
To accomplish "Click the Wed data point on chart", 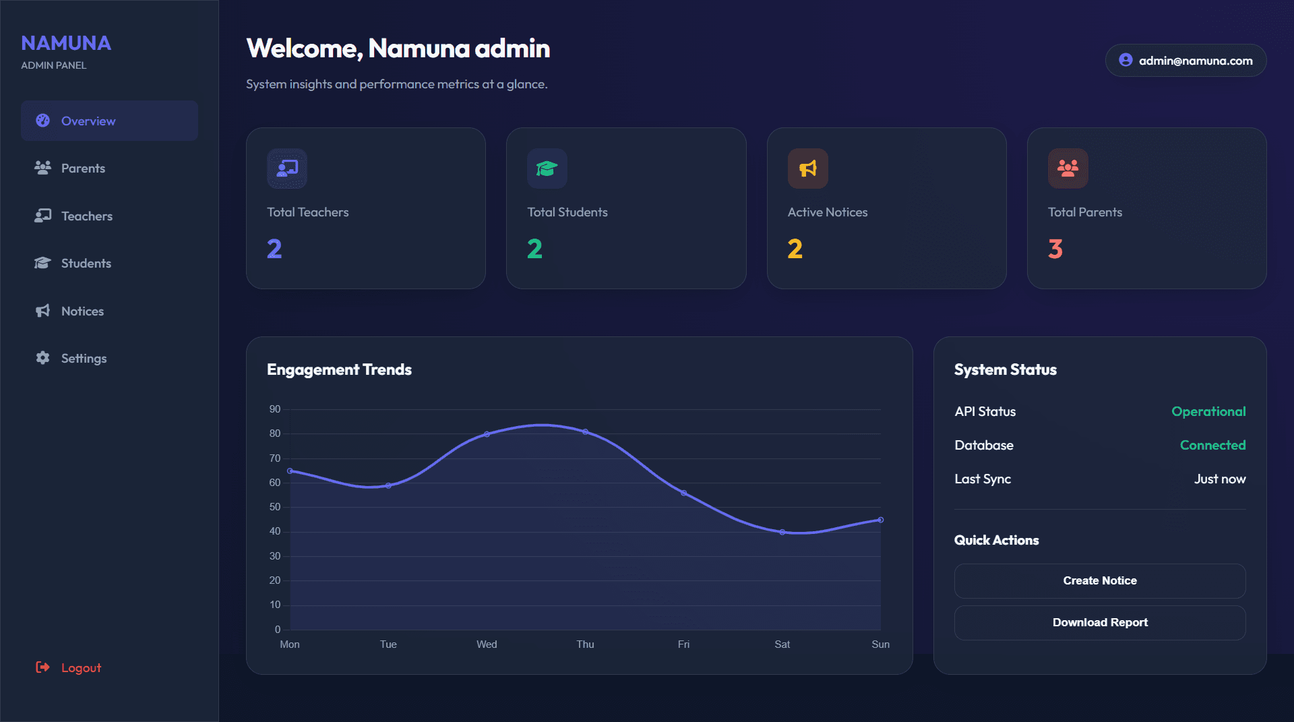I will pos(487,434).
